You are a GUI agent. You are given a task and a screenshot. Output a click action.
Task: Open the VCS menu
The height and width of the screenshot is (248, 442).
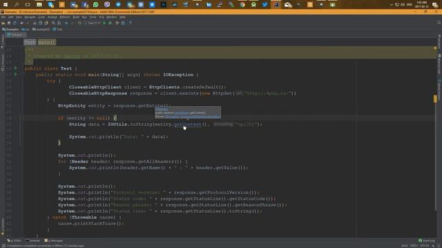coord(102,17)
